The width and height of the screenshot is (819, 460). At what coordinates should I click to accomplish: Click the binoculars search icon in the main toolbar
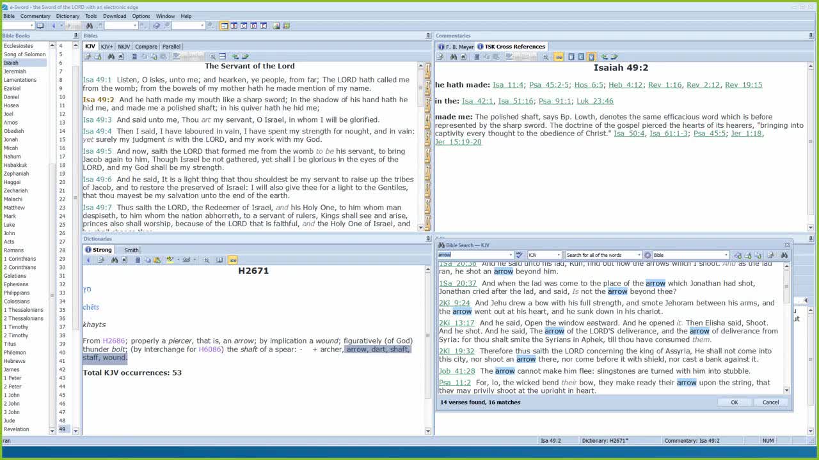click(x=90, y=26)
